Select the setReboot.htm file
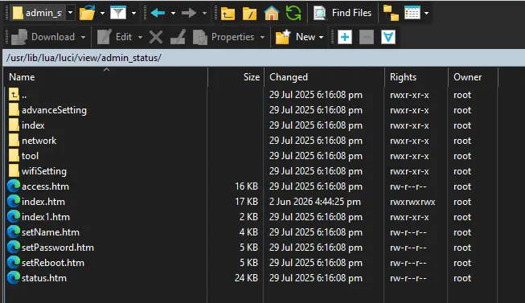The image size is (525, 303). coord(53,263)
